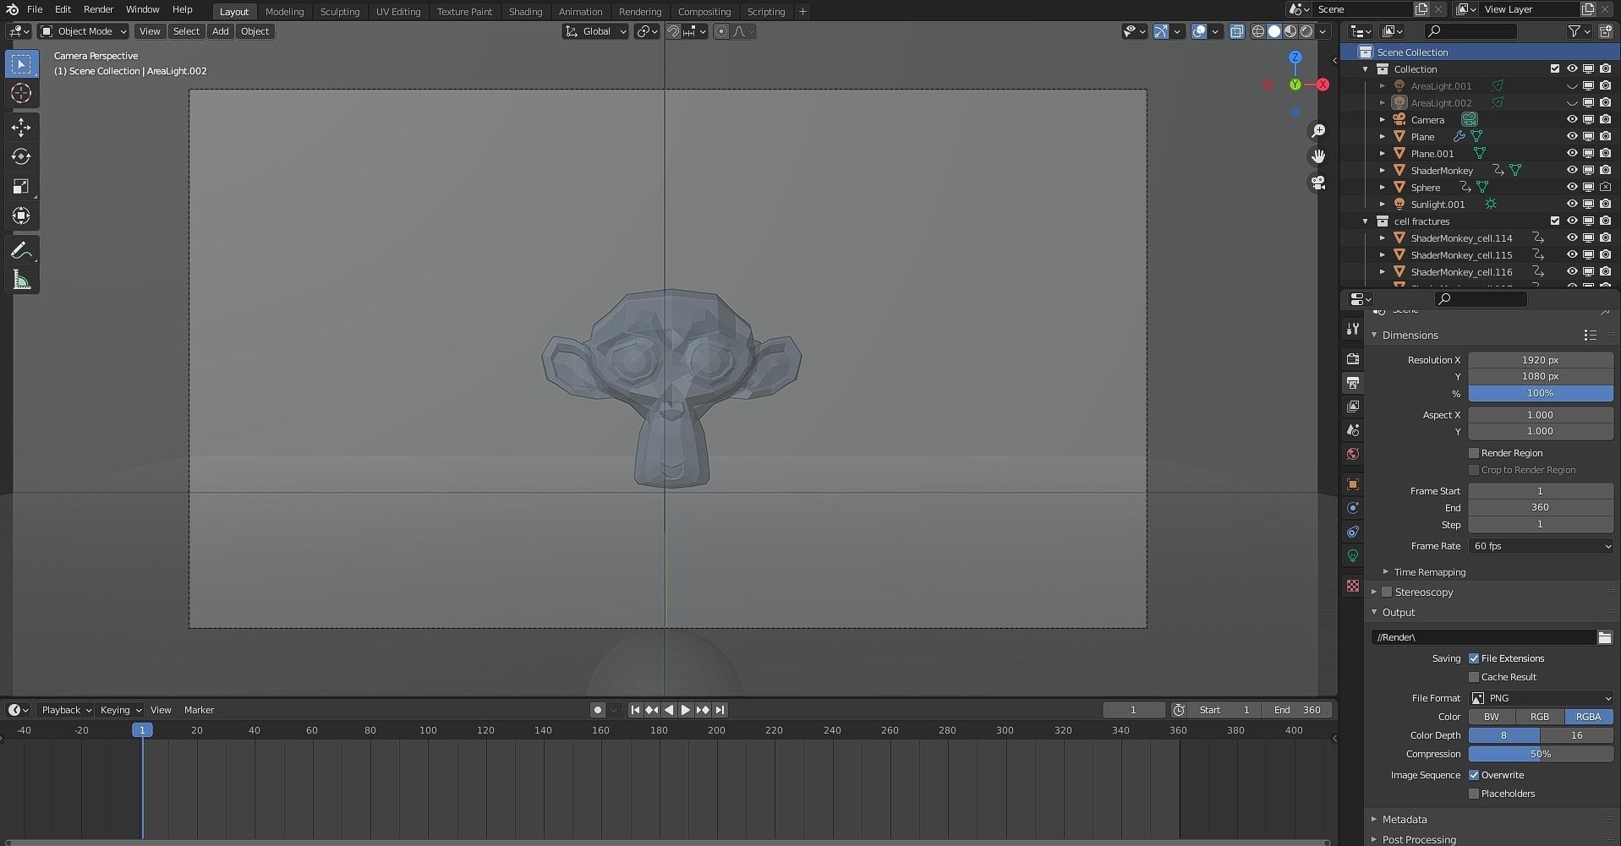Image resolution: width=1621 pixels, height=846 pixels.
Task: Open the Tool properties tab
Action: [x=1353, y=329]
